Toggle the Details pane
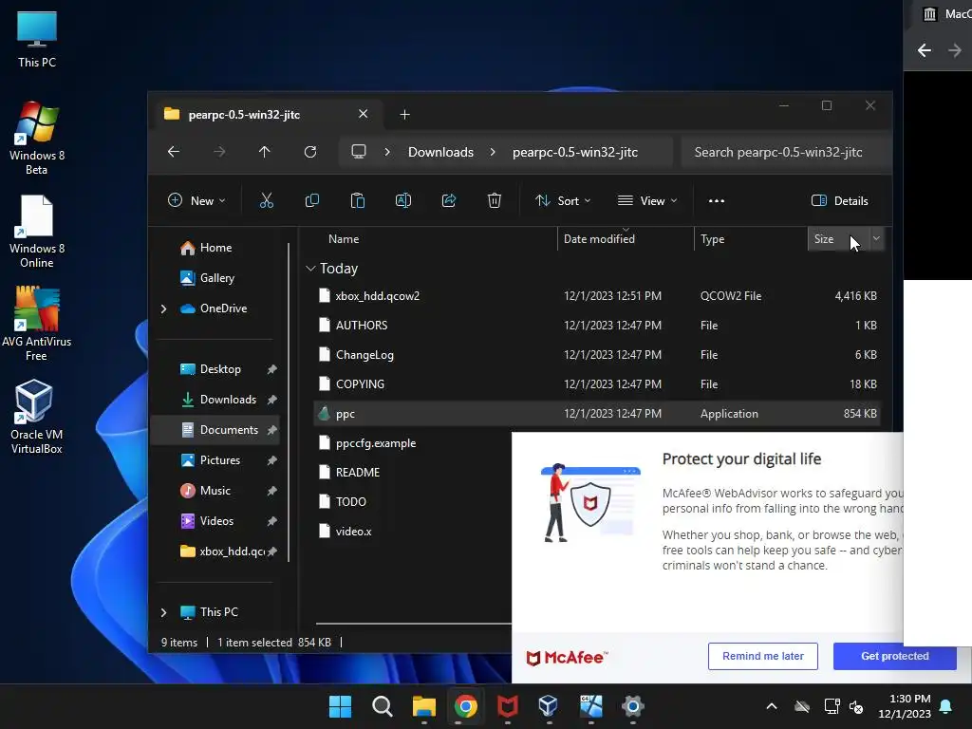The height and width of the screenshot is (729, 972). 839,201
